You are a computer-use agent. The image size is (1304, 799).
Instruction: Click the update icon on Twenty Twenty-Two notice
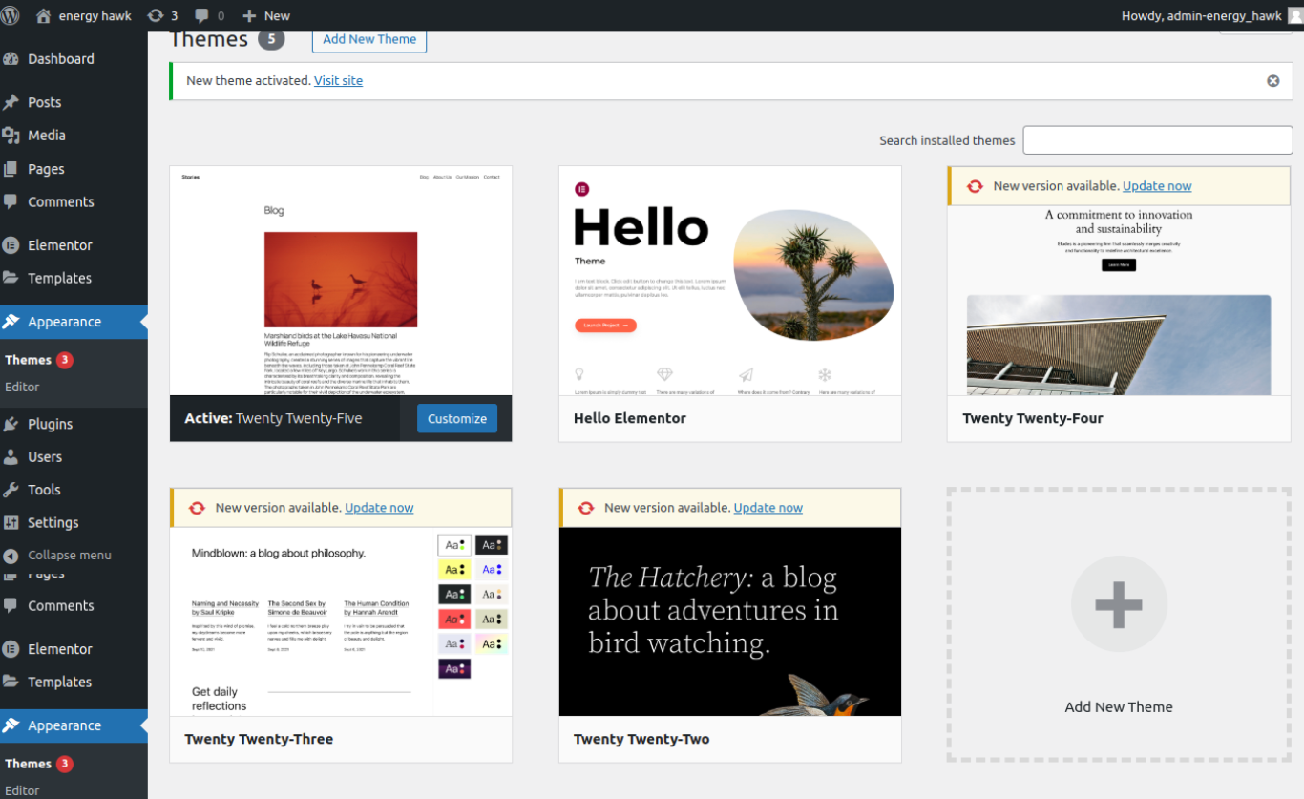point(586,508)
